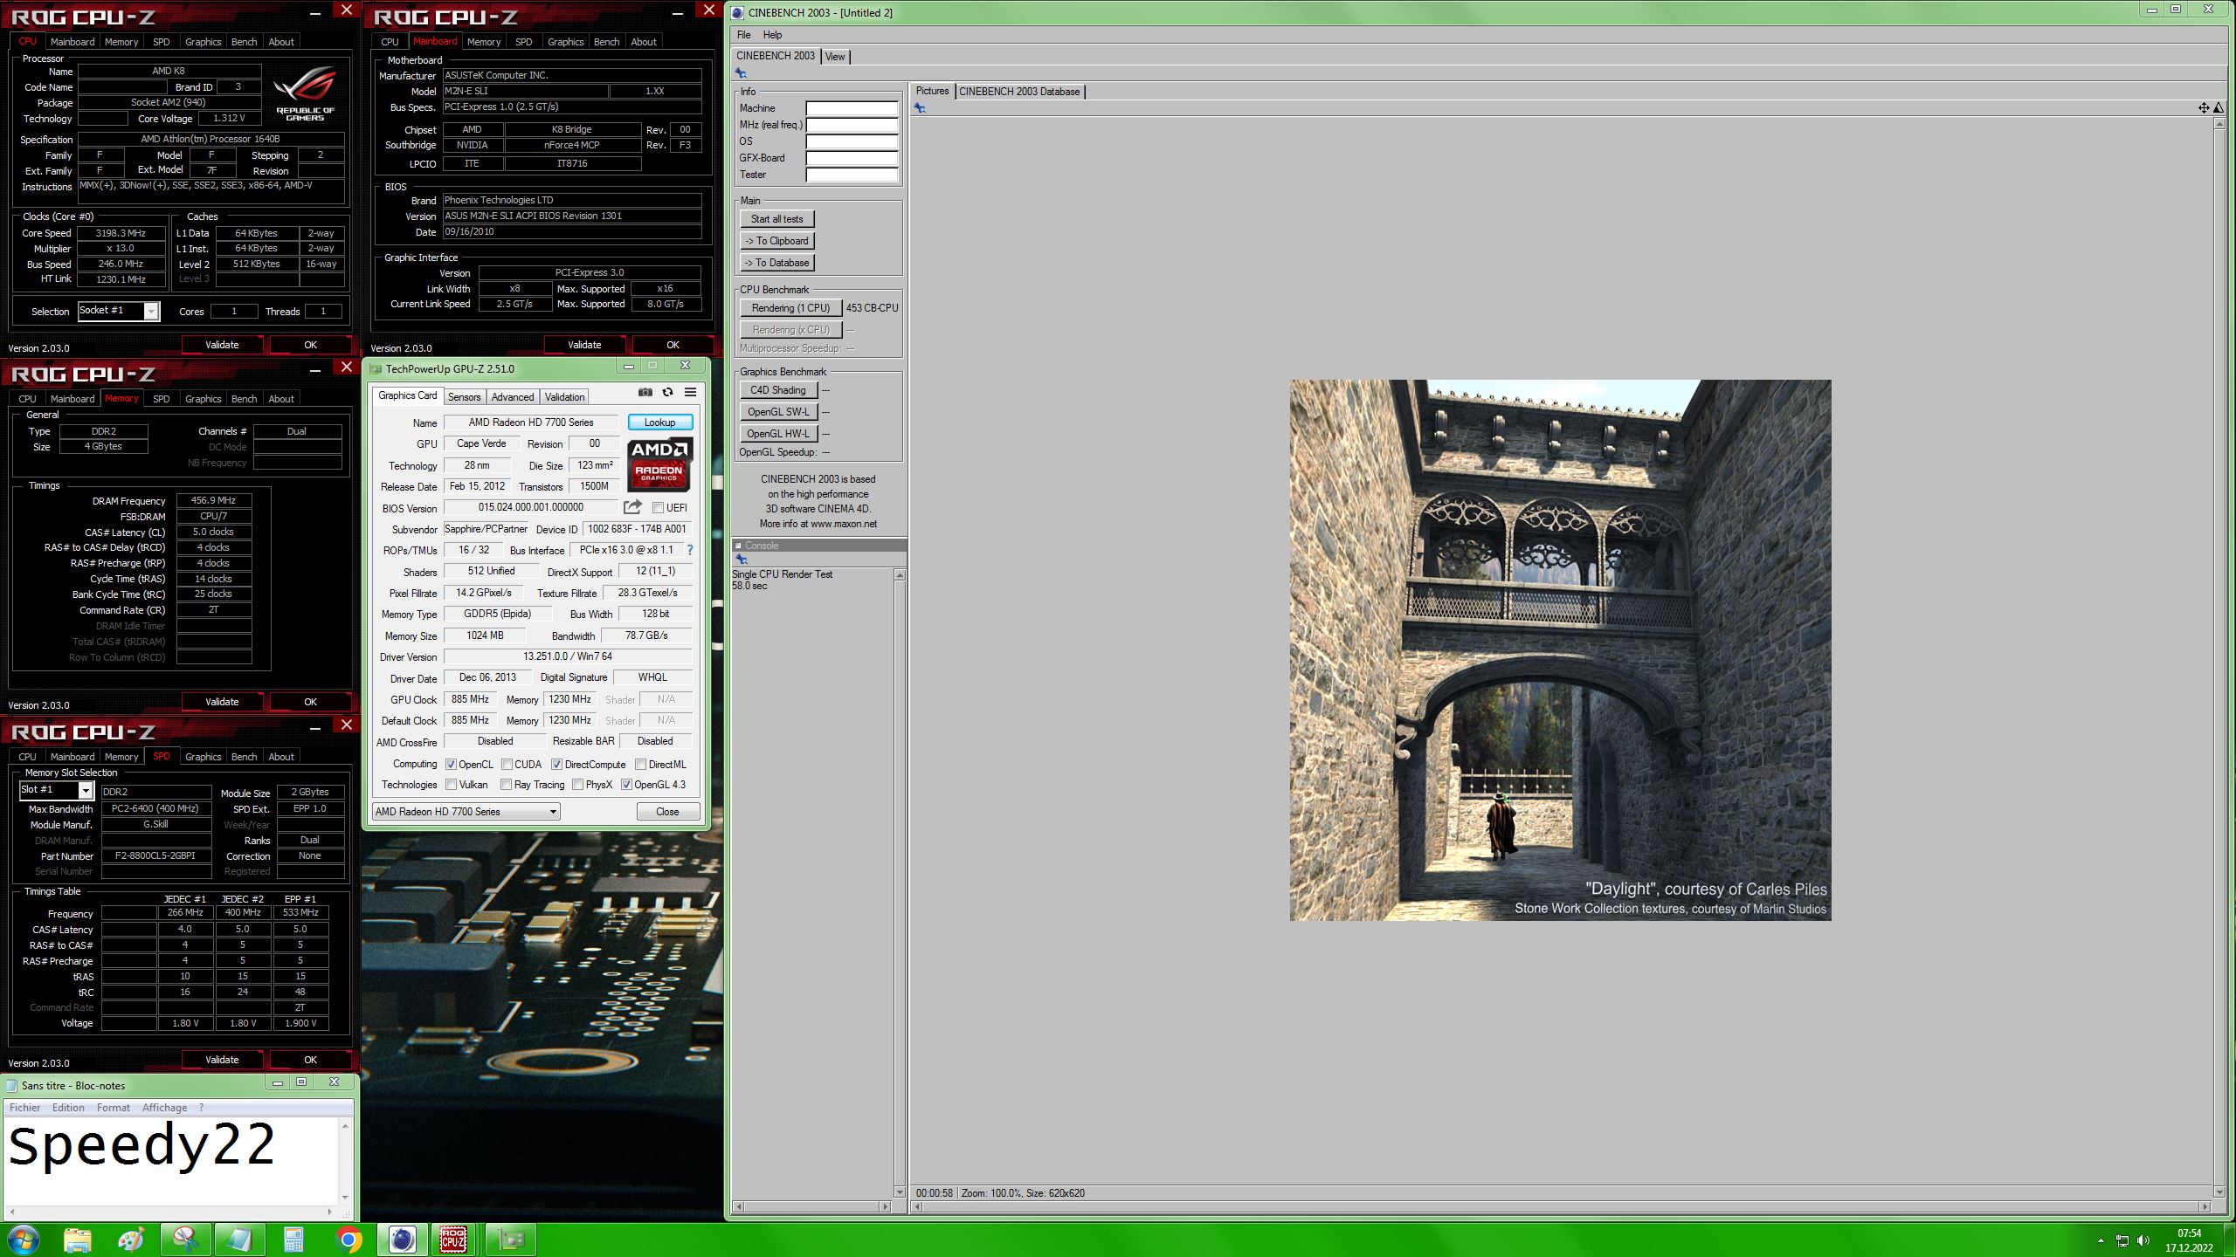Viewport: 2236px width, 1257px height.
Task: Toggle the DirectML checkbox
Action: point(640,765)
